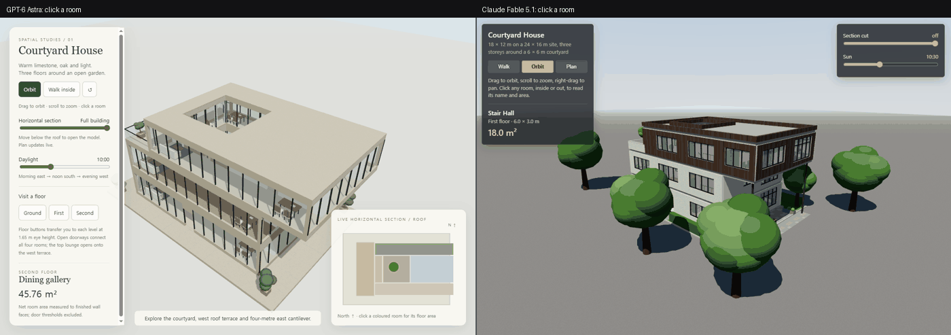The height and width of the screenshot is (335, 951).
Task: Click the 'Courtyard House' title in right panel
Action: 516,35
